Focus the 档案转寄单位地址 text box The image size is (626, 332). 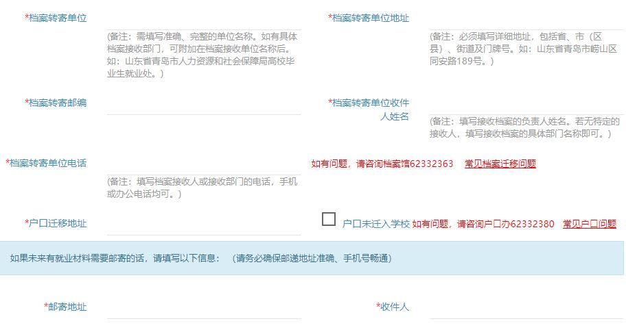tap(526, 19)
